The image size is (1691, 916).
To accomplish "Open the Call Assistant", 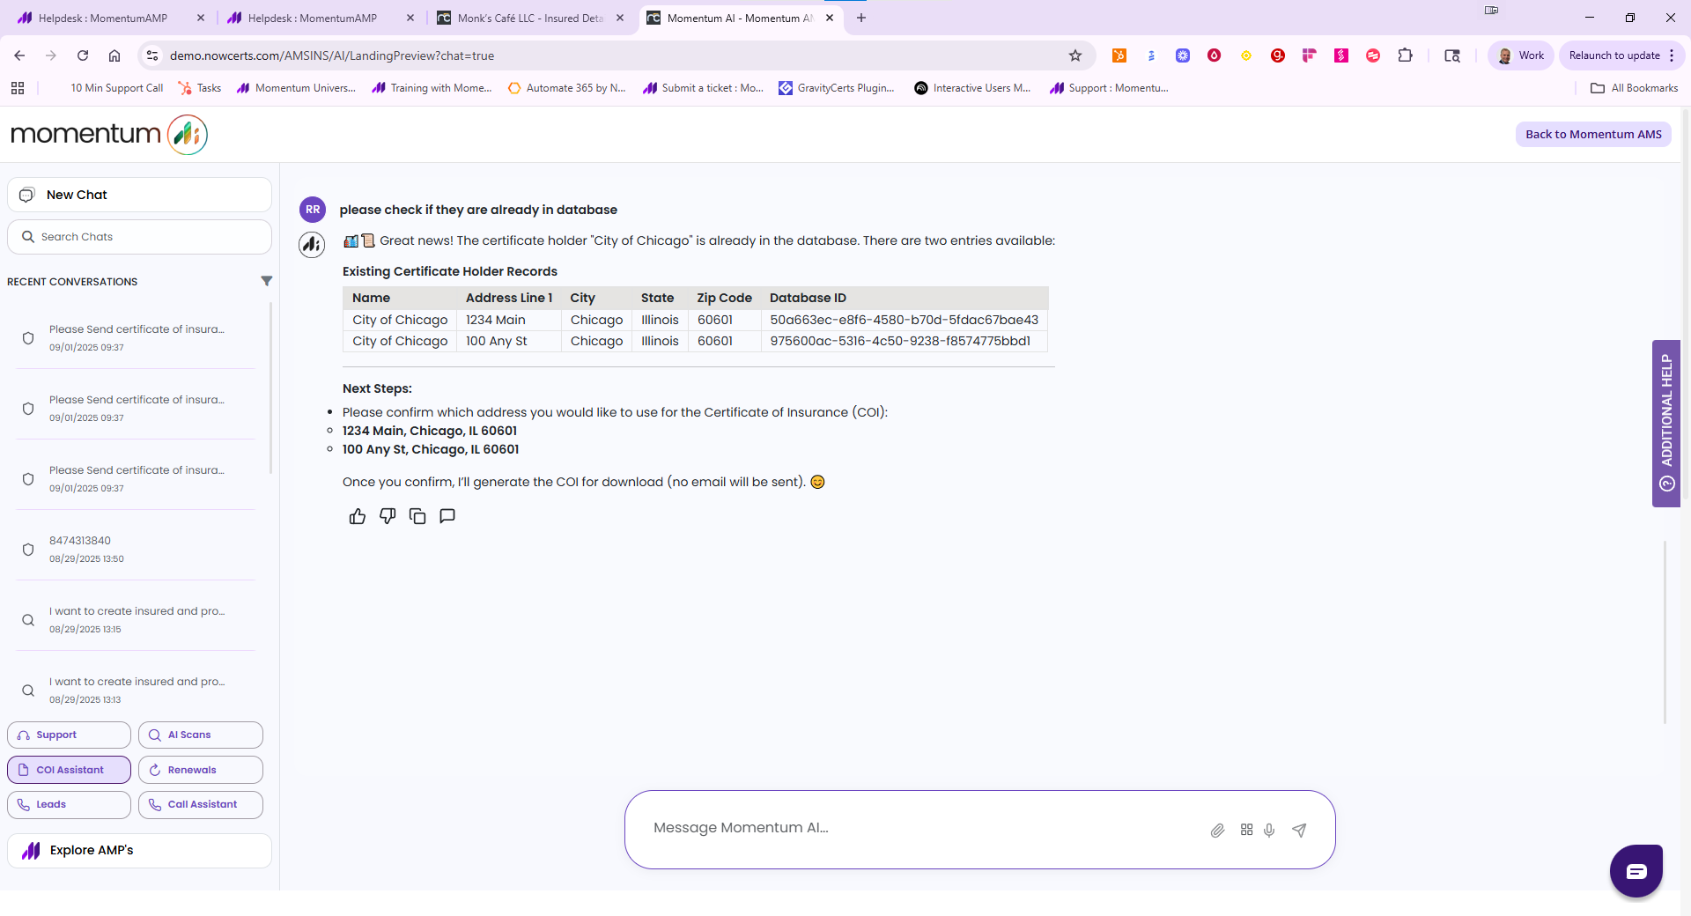I will point(201,804).
